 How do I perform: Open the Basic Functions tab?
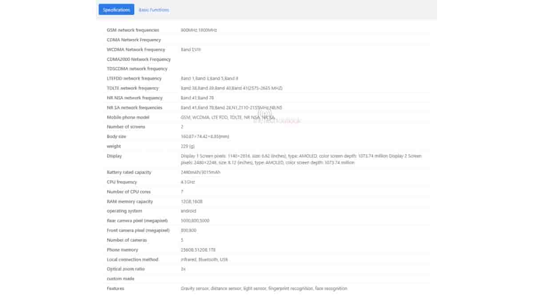click(154, 10)
